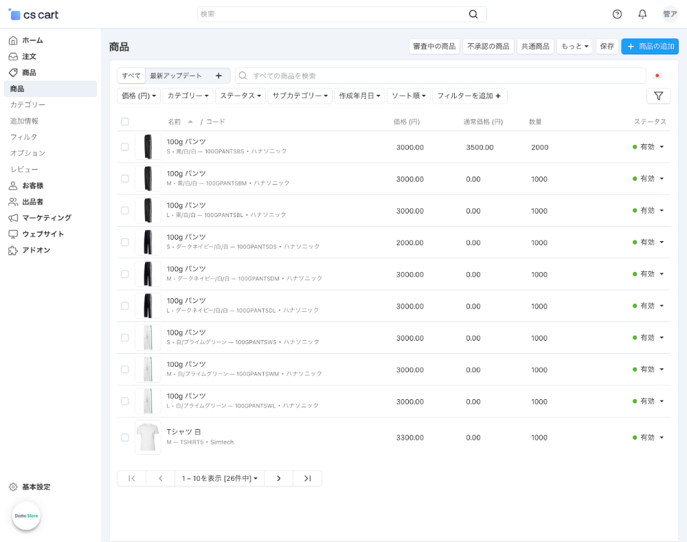The width and height of the screenshot is (687, 542).
Task: Click the help question mark icon
Action: 617,14
